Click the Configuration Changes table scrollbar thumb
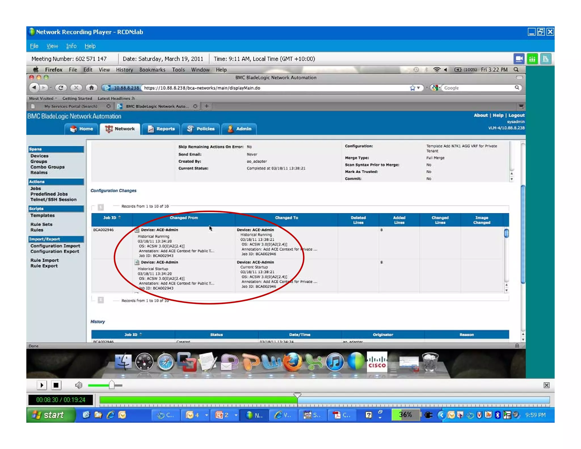581x449 pixels. [x=506, y=233]
